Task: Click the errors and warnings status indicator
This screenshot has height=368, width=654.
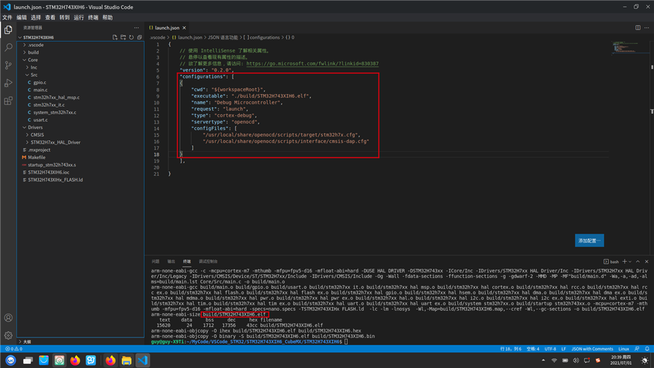Action: [x=14, y=349]
